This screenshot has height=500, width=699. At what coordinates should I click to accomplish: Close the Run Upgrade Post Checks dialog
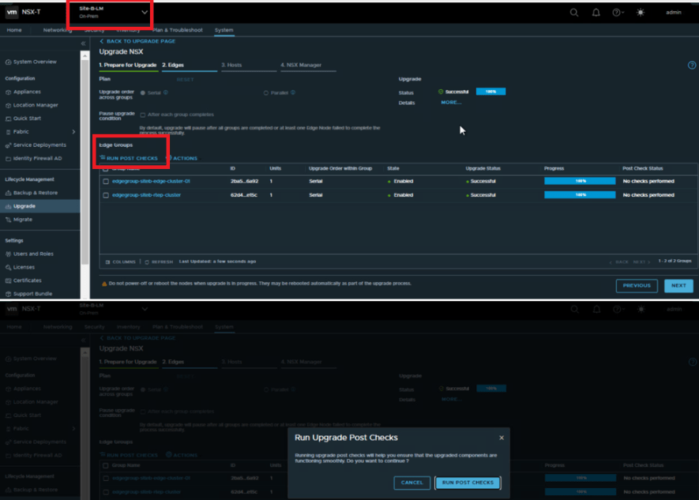tap(501, 438)
